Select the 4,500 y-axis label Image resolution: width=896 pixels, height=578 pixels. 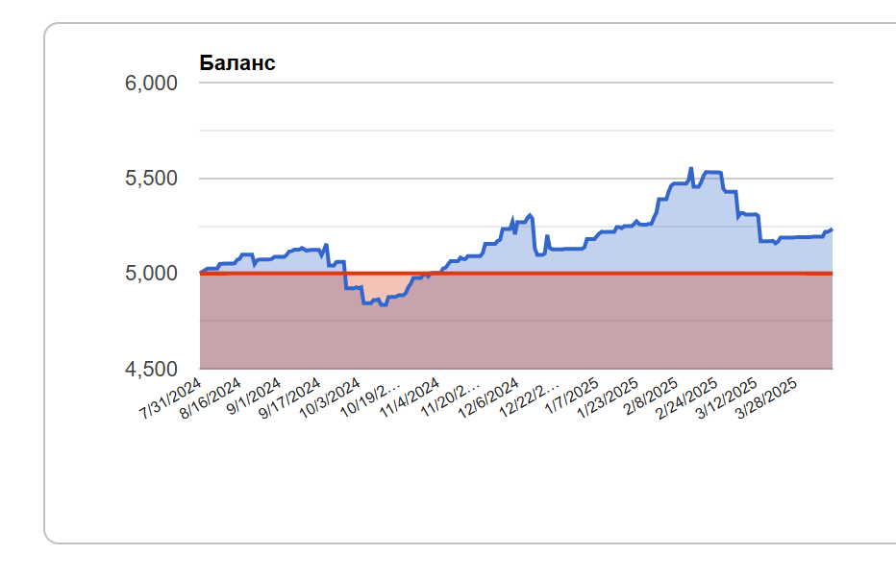click(151, 369)
